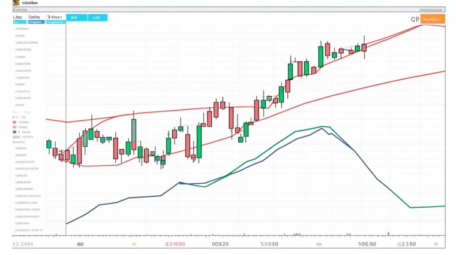Switch to the second tab in the top bar
Viewport: 456px width, 255px height.
click(35, 18)
